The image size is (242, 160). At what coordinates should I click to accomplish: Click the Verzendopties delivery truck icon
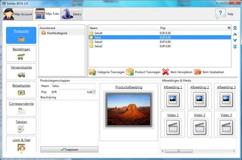pos(21,75)
